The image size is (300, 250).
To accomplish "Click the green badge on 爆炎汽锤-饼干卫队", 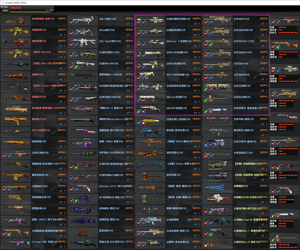I will [x=211, y=212].
